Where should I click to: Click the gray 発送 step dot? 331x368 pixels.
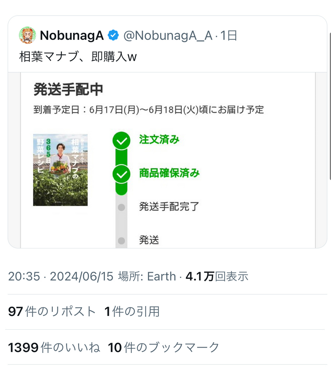121,240
